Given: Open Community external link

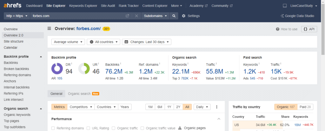Looking at the screenshot, I should click(x=222, y=6).
